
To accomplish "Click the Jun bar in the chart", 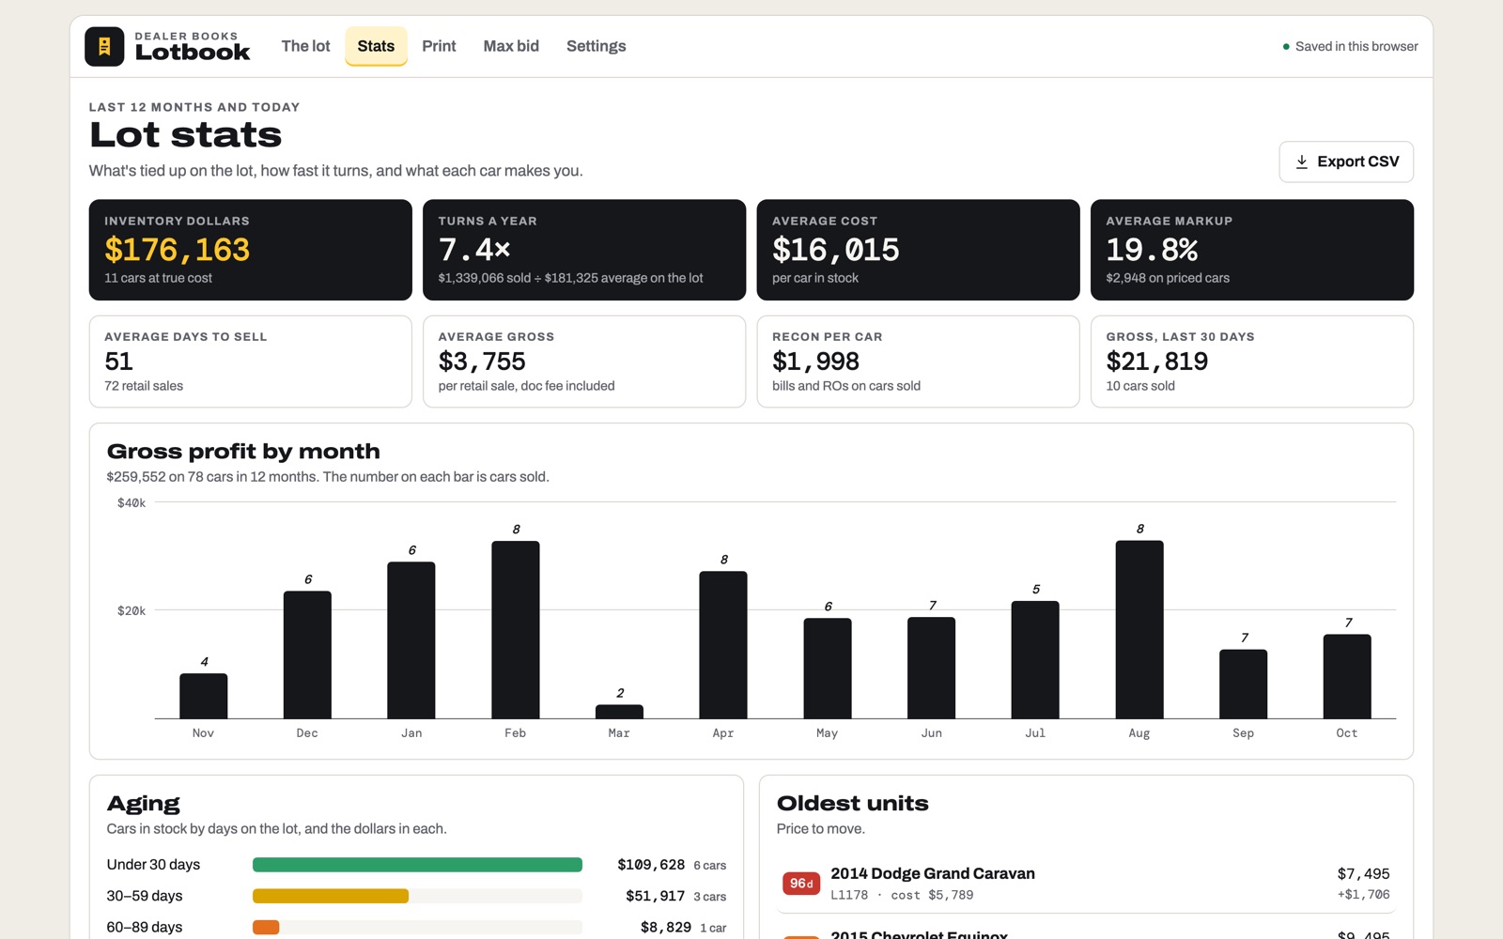I will click(932, 668).
